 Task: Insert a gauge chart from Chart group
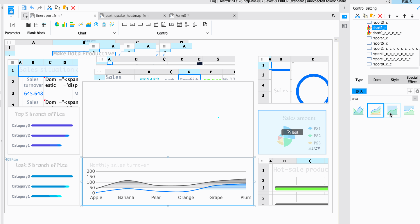point(96,24)
